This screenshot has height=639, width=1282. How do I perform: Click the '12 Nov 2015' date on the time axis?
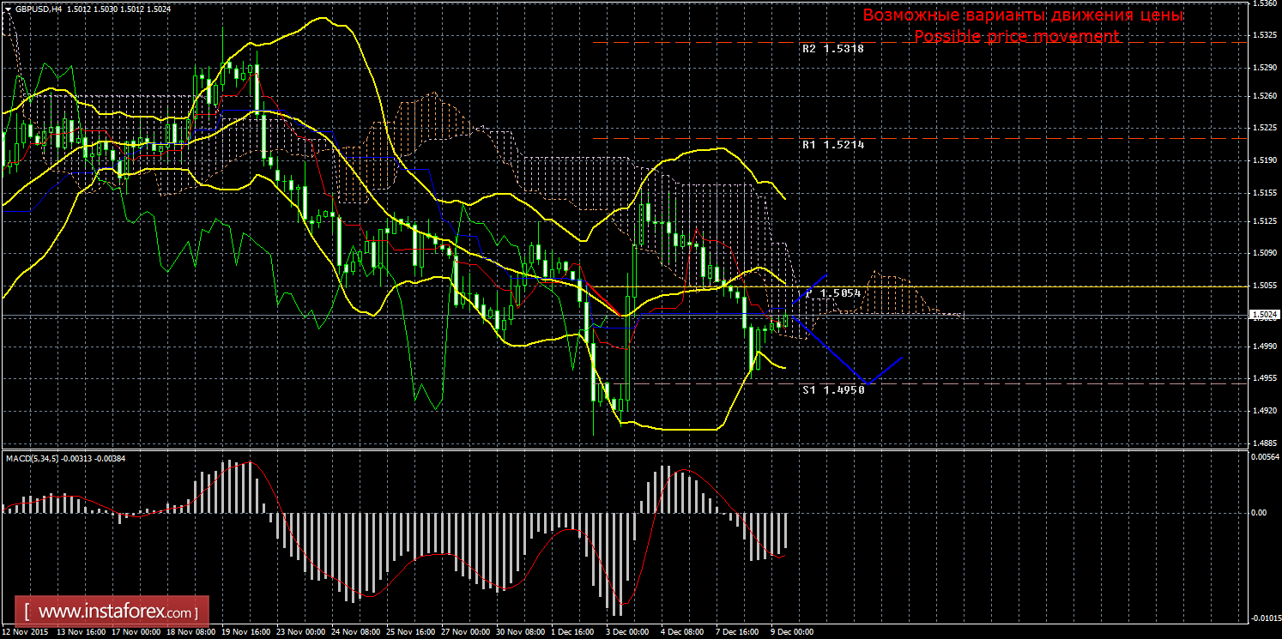coord(26,632)
